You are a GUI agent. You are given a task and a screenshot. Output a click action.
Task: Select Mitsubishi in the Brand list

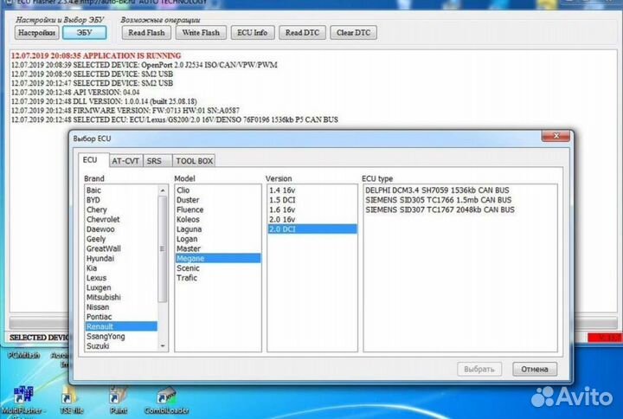coord(121,297)
